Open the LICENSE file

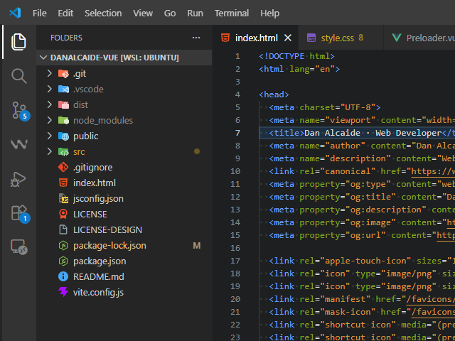point(124,215)
